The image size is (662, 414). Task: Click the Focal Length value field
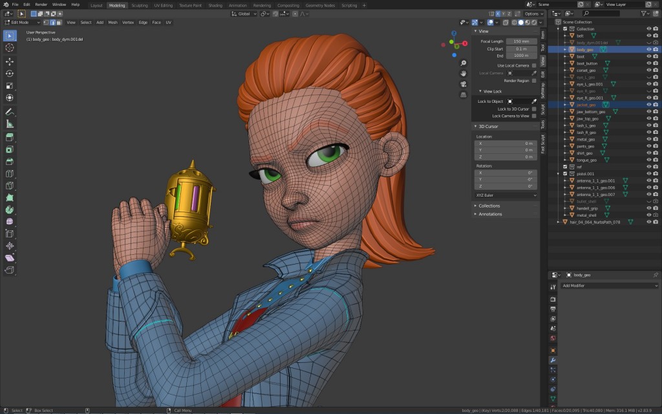(x=521, y=41)
